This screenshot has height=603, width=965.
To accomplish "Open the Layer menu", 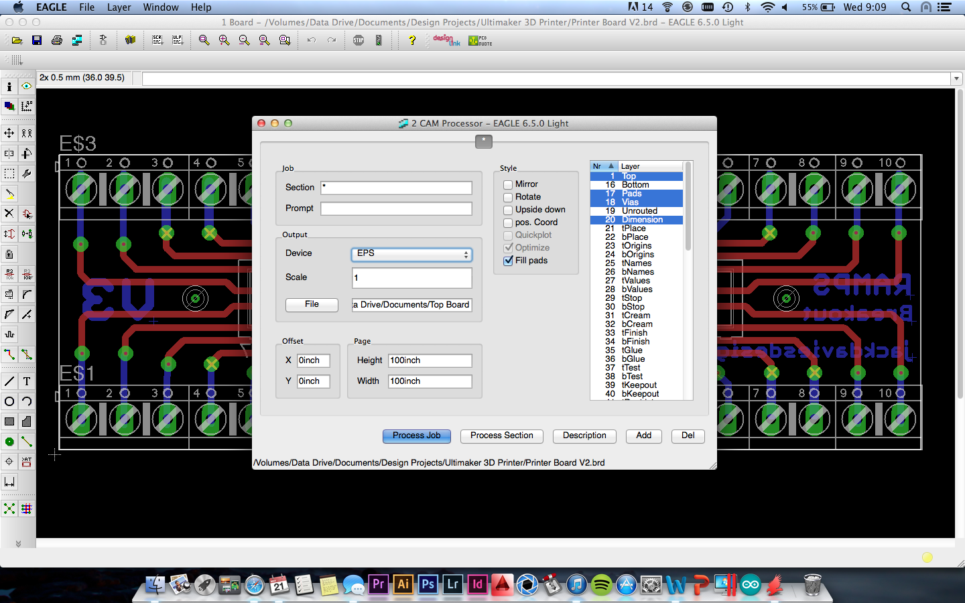I will pyautogui.click(x=119, y=7).
